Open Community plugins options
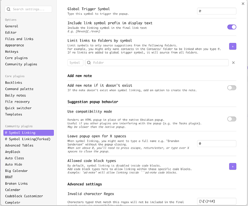Viewport: 248px width, 206px height. coord(21,64)
